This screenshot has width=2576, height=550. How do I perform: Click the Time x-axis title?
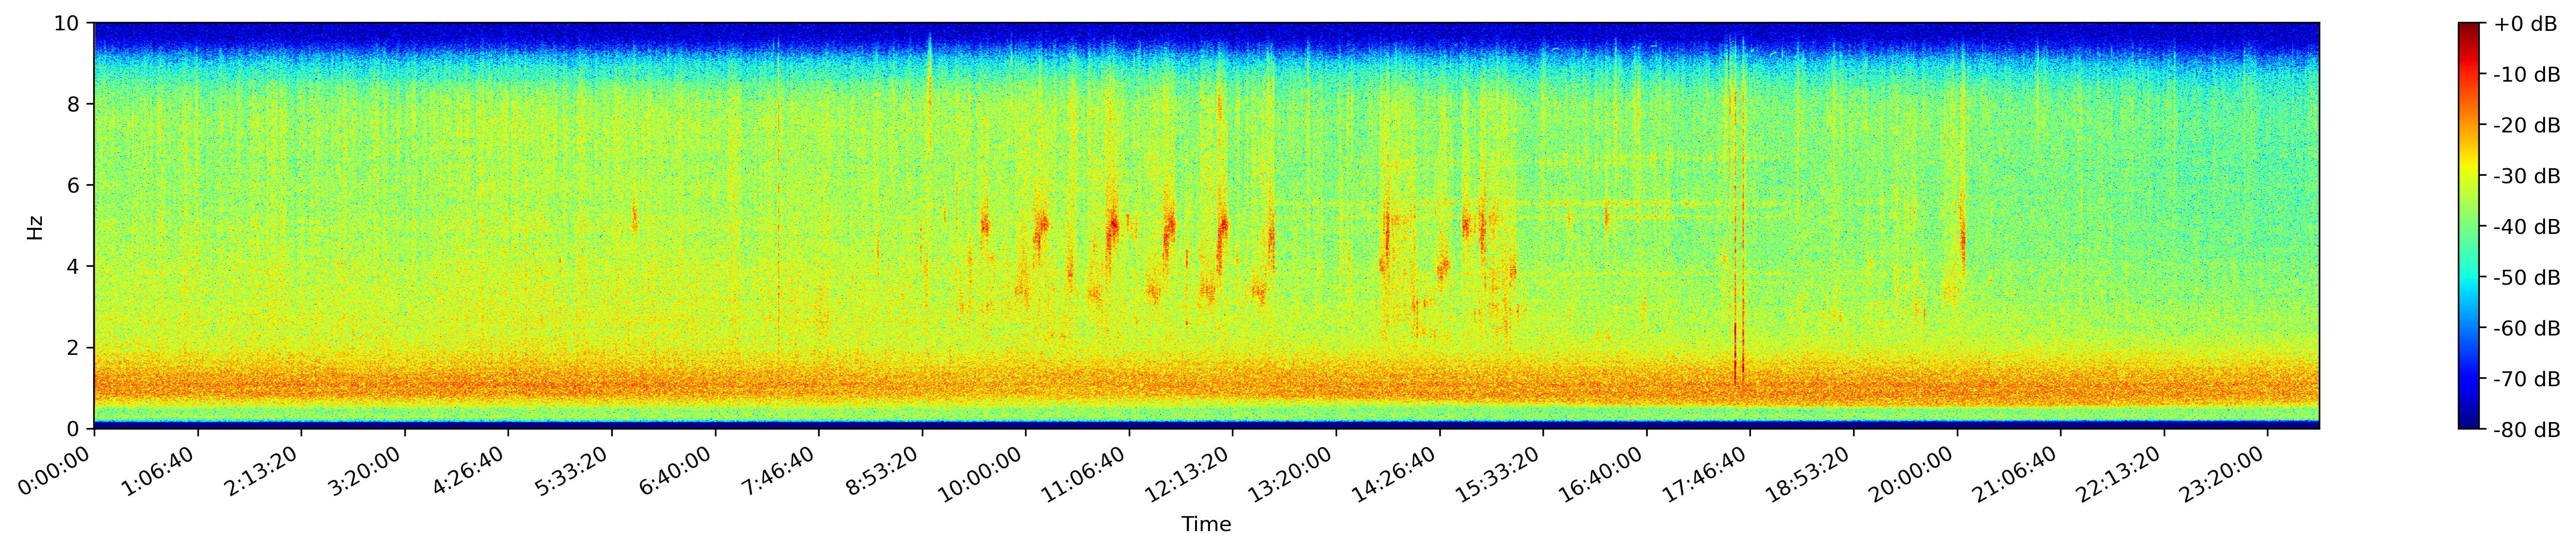1206,524
